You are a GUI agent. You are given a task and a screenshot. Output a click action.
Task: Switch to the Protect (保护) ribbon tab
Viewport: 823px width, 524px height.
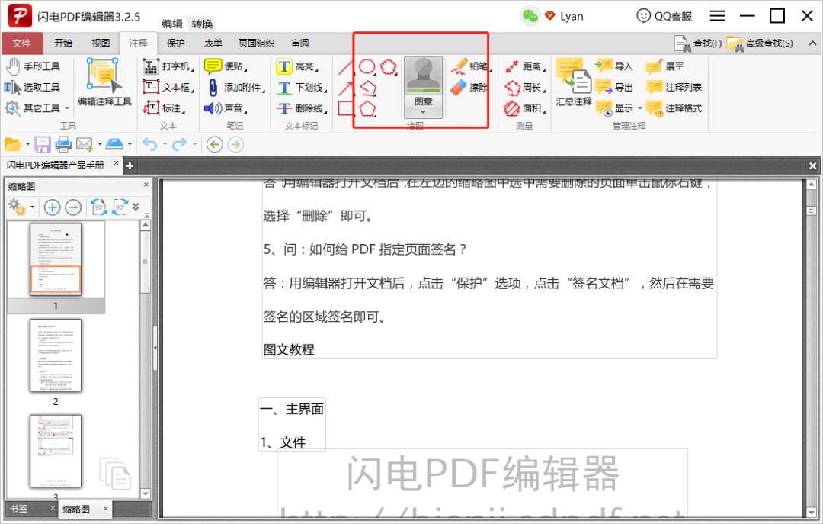pos(176,43)
